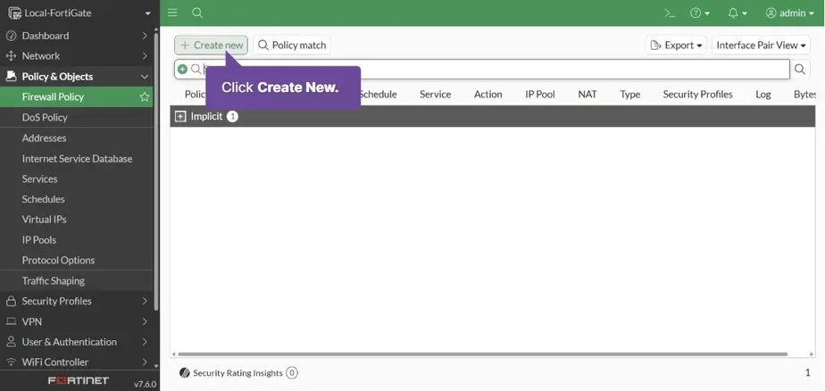Toggle the Firewall Policy favorite star

point(144,96)
